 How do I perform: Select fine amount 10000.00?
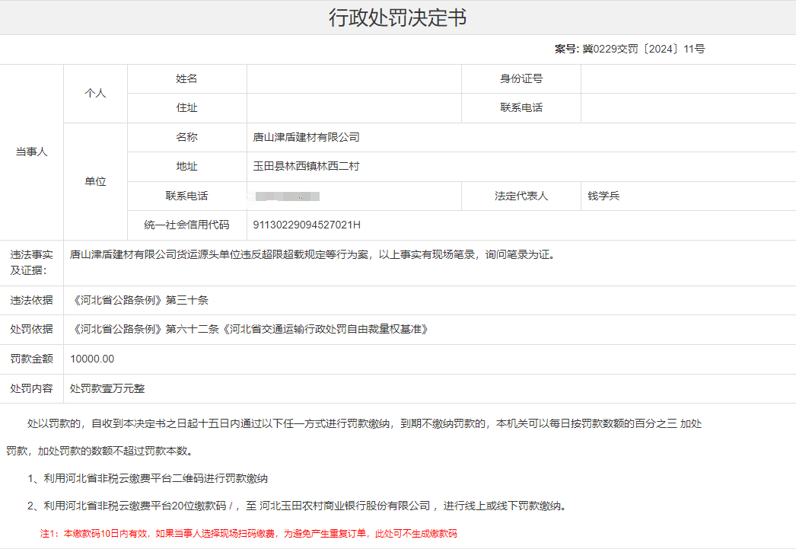[x=92, y=359]
